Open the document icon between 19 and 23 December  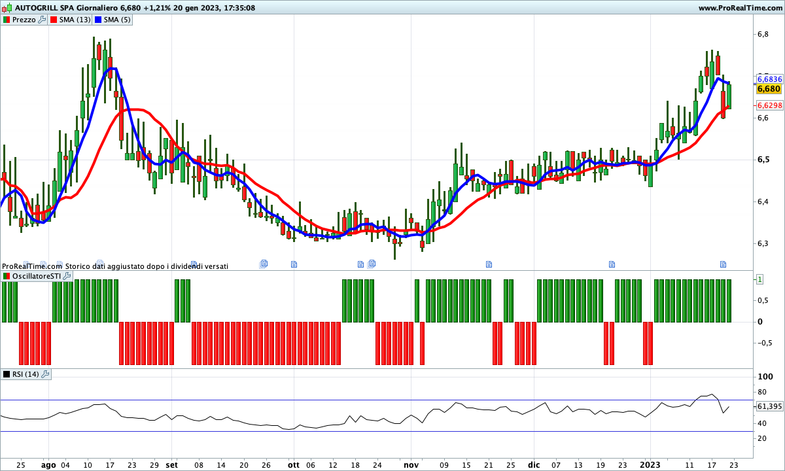coord(613,264)
